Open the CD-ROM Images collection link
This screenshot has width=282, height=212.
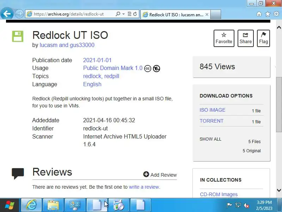tap(219, 194)
